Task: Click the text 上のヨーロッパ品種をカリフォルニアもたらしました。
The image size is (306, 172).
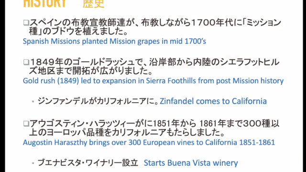Action: point(127,132)
